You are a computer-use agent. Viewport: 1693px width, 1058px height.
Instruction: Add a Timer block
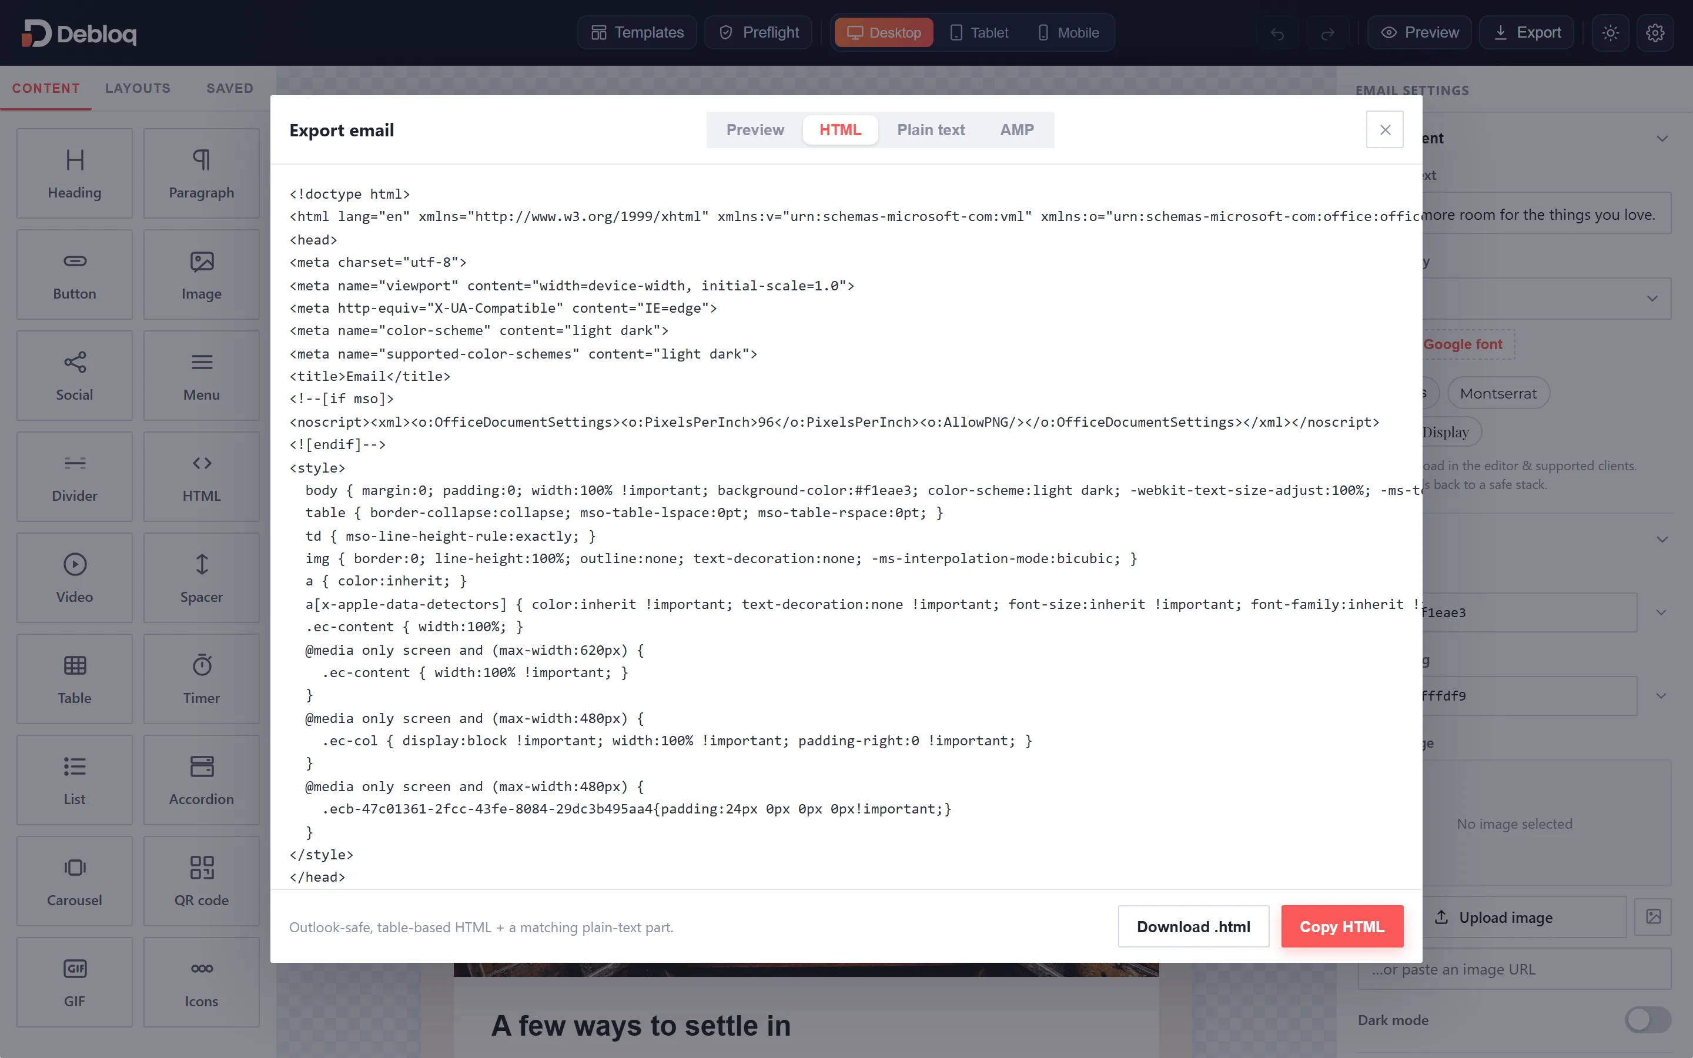(x=202, y=679)
